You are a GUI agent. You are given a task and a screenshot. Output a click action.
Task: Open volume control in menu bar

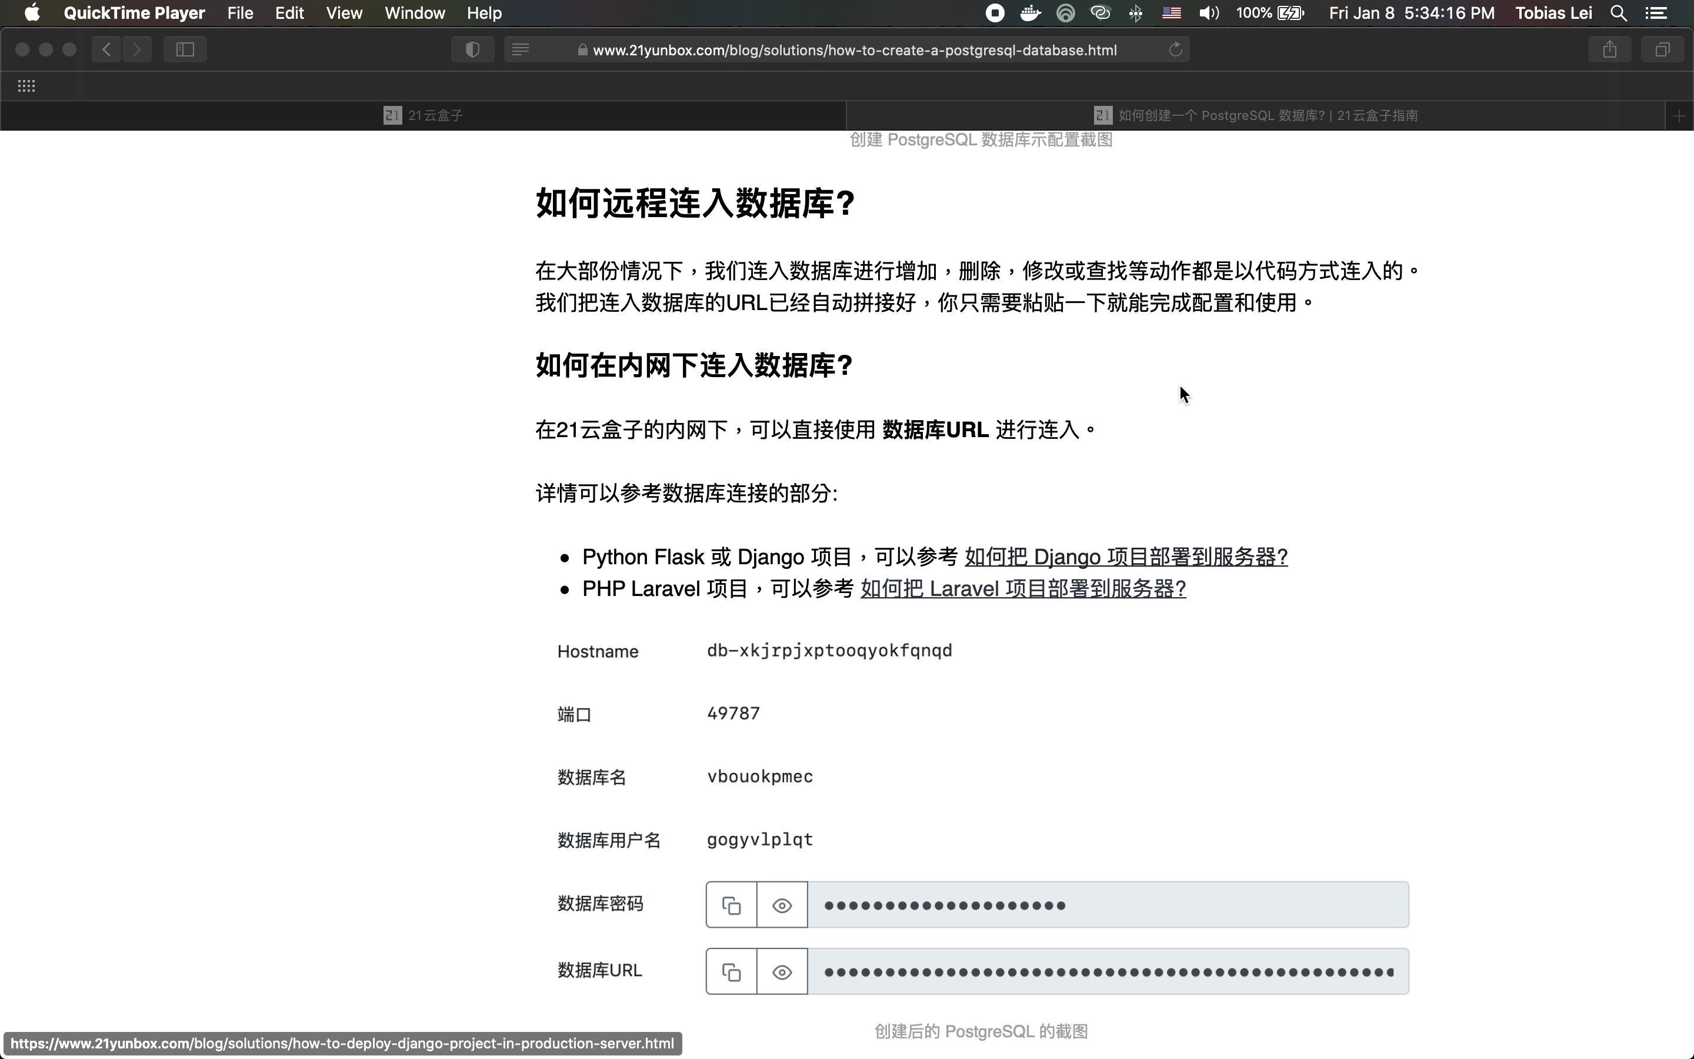coord(1208,14)
